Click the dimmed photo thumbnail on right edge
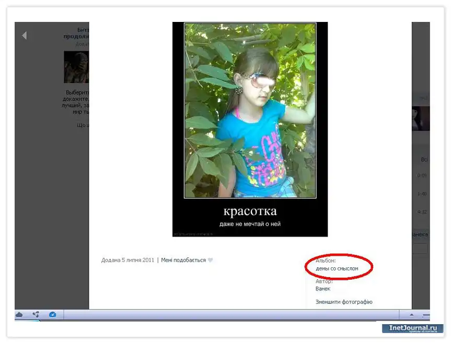The width and height of the screenshot is (451, 344). coord(421,118)
